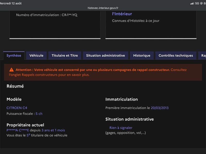The width and height of the screenshot is (206, 154).
Task: Click the 5 ch fiscal power value
Action: [39, 114]
